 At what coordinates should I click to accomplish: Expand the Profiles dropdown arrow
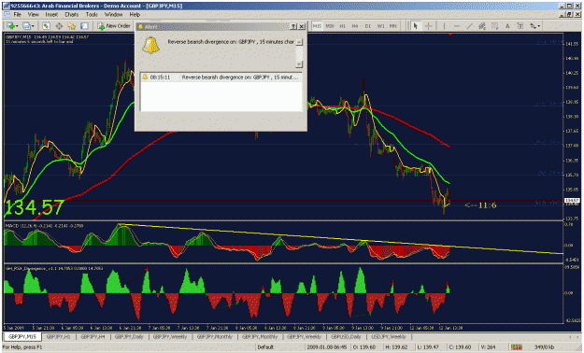click(x=33, y=26)
